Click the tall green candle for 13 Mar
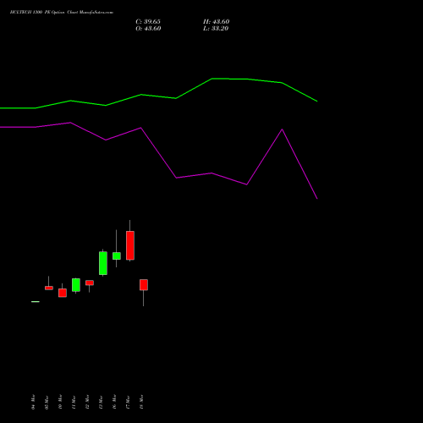Image resolution: width=423 pixels, height=423 pixels. [x=103, y=263]
